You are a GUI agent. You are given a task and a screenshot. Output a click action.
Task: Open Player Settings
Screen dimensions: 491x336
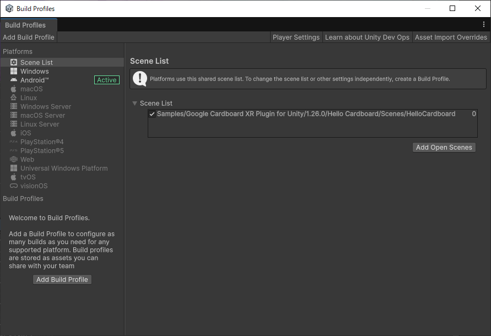click(296, 37)
